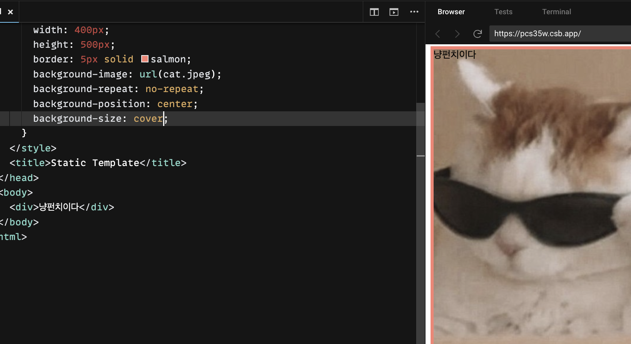Open the preview window icon in editor toolbar
The image size is (631, 344).
pos(394,12)
